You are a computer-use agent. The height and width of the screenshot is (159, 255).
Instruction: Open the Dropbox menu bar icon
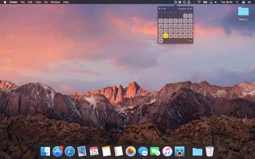[x=180, y=2]
